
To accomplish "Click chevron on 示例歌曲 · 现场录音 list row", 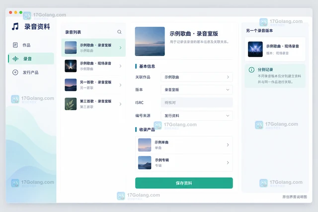I will point(120,66).
